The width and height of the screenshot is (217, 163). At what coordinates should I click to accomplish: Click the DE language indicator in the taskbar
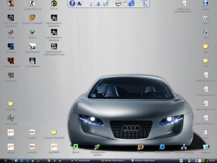coord(181,161)
